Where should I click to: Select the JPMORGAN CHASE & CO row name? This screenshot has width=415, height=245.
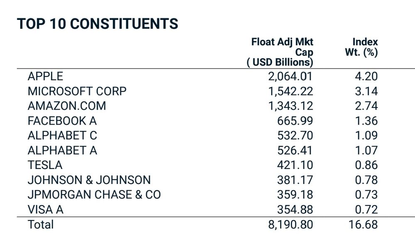tap(94, 195)
